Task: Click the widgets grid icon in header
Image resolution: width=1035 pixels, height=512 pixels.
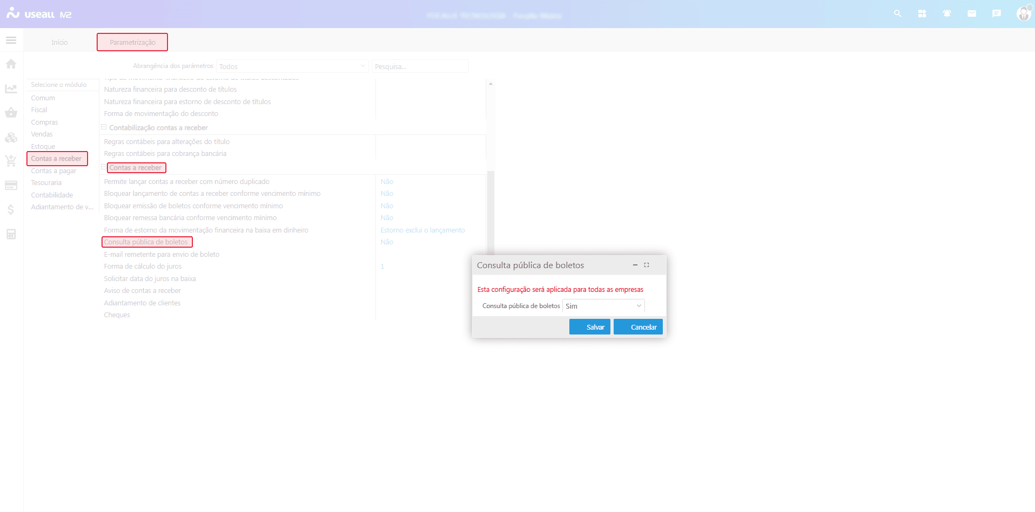Action: tap(922, 13)
